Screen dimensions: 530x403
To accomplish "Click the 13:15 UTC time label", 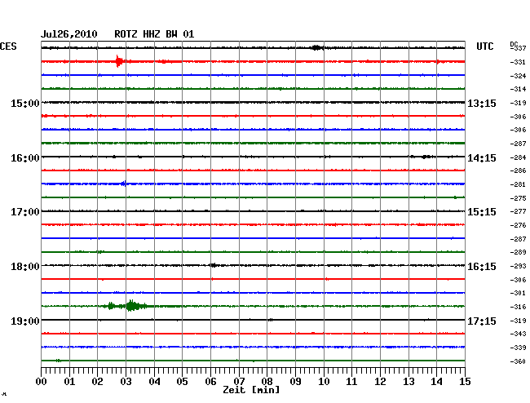I will (482, 104).
